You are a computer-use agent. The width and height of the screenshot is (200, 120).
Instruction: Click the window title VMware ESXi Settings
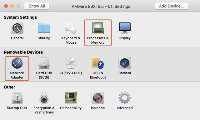point(101,6)
